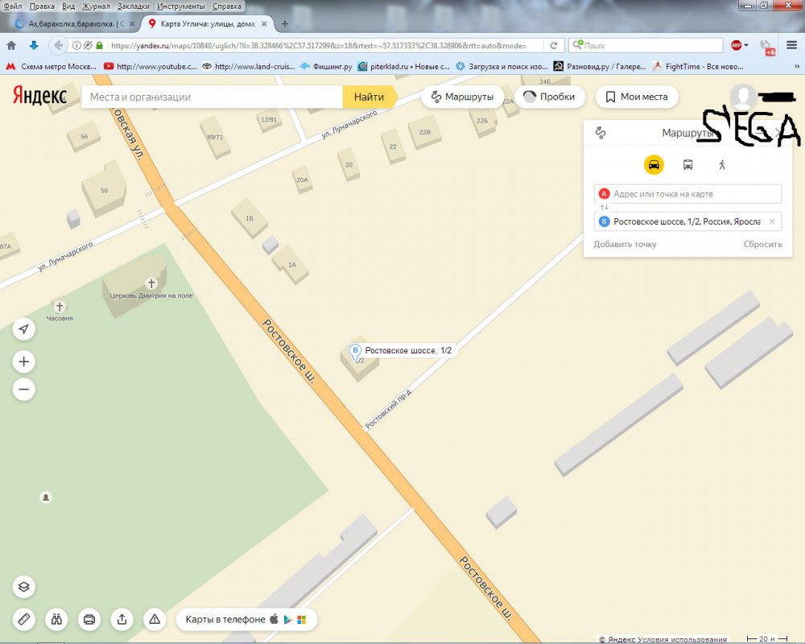Screen dimensions: 805x644
Task: Switch to public transport route mode
Action: click(687, 165)
